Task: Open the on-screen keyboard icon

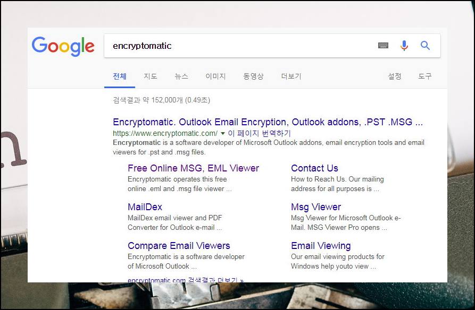Action: click(383, 45)
